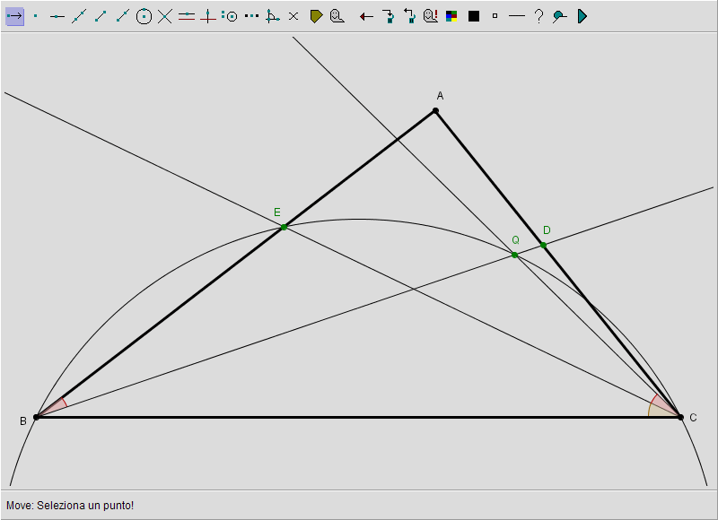Viewport: 718px width, 520px height.
Task: Pick the Intersection tool
Action: 165,16
